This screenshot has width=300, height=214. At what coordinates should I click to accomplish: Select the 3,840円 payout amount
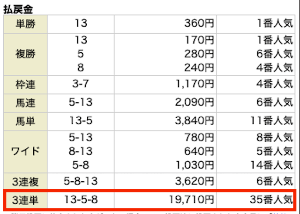[x=194, y=121]
